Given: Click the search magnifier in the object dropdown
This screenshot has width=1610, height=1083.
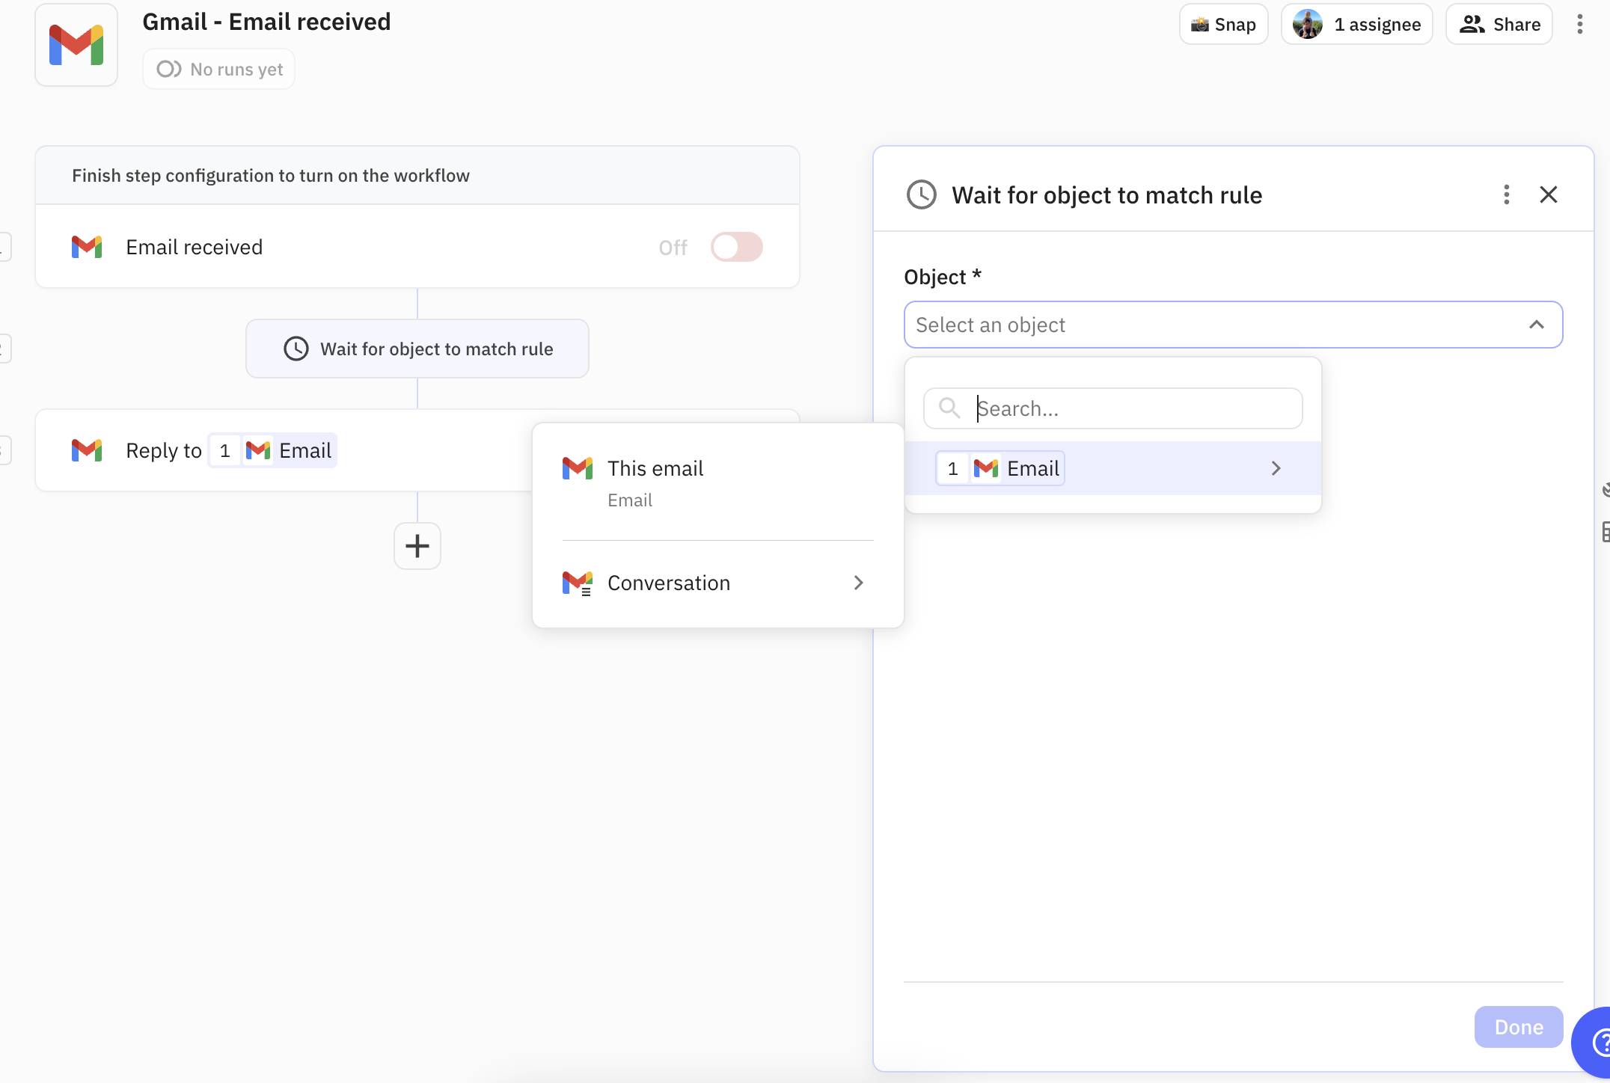Looking at the screenshot, I should (x=948, y=408).
